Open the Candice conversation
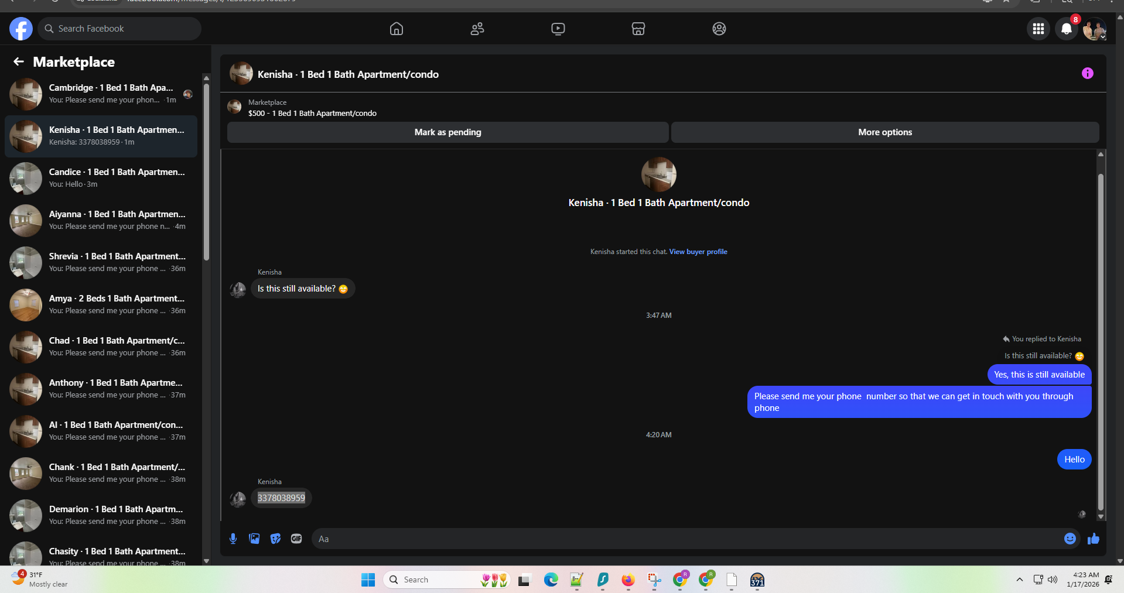Image resolution: width=1124 pixels, height=593 pixels. pyautogui.click(x=101, y=178)
